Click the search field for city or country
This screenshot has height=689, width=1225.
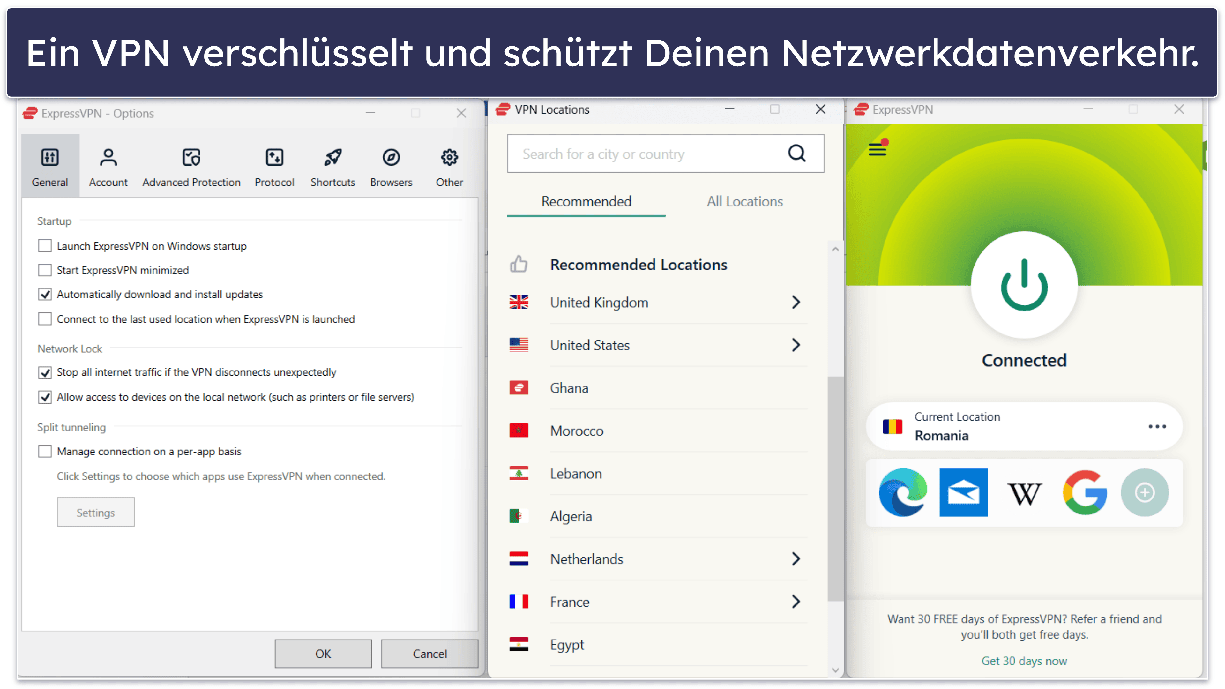(x=665, y=154)
